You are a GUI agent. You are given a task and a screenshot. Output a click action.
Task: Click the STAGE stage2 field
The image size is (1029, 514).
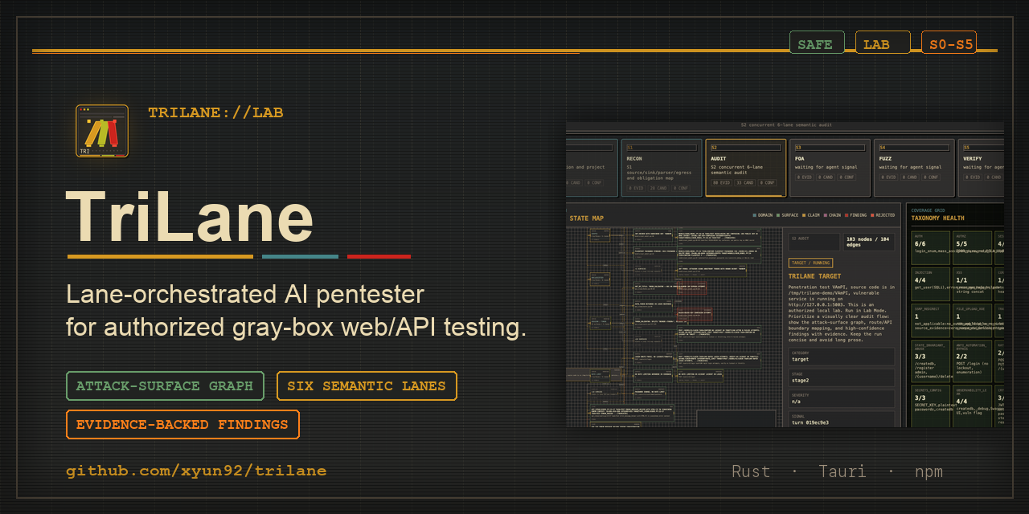pyautogui.click(x=841, y=377)
